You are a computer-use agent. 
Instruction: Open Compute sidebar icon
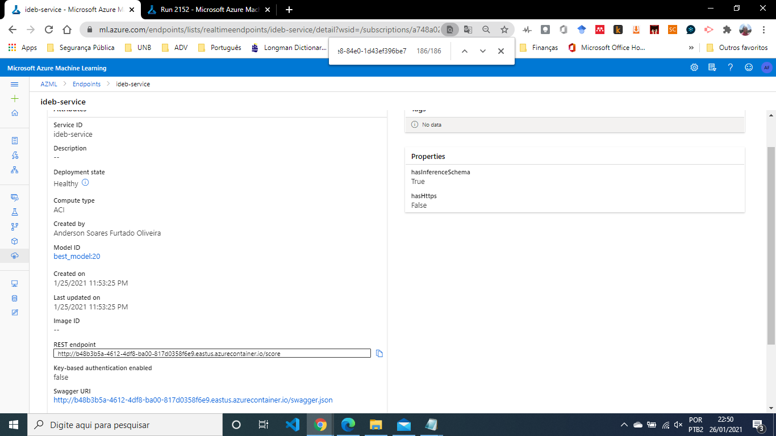point(15,283)
